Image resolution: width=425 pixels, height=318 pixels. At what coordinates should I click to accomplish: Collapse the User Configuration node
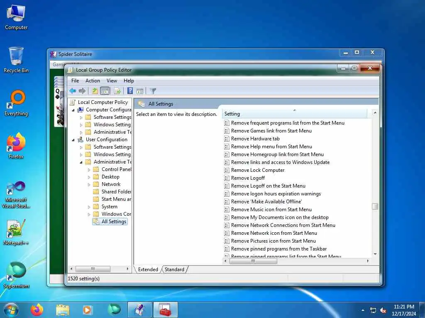tap(73, 140)
